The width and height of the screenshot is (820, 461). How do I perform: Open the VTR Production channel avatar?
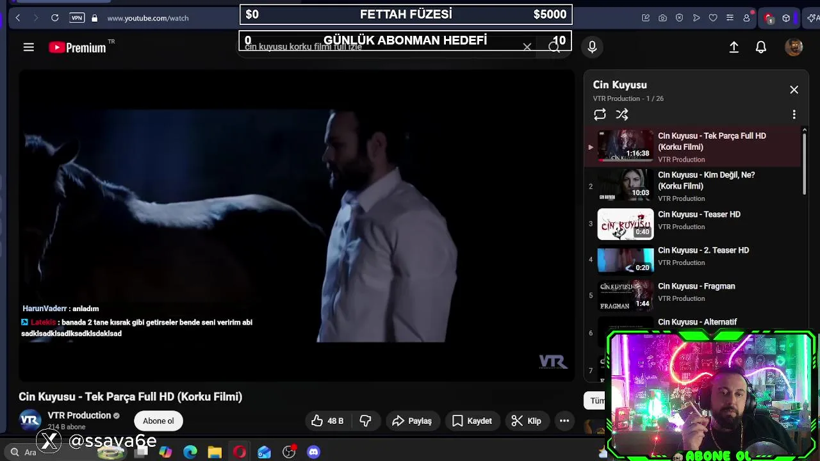[30, 421]
